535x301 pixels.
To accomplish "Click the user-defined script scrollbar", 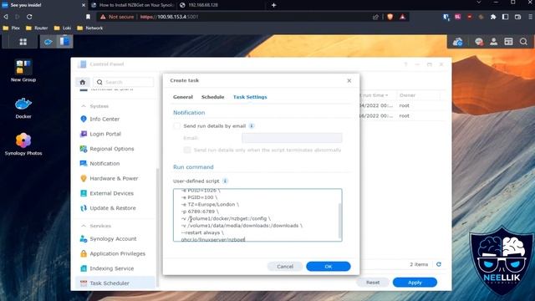I will point(339,220).
